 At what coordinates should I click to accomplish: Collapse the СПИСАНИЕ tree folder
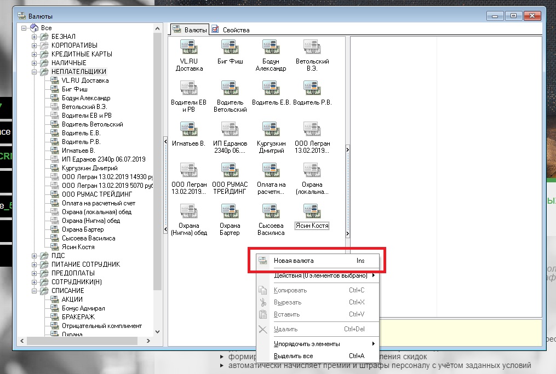tap(34, 291)
